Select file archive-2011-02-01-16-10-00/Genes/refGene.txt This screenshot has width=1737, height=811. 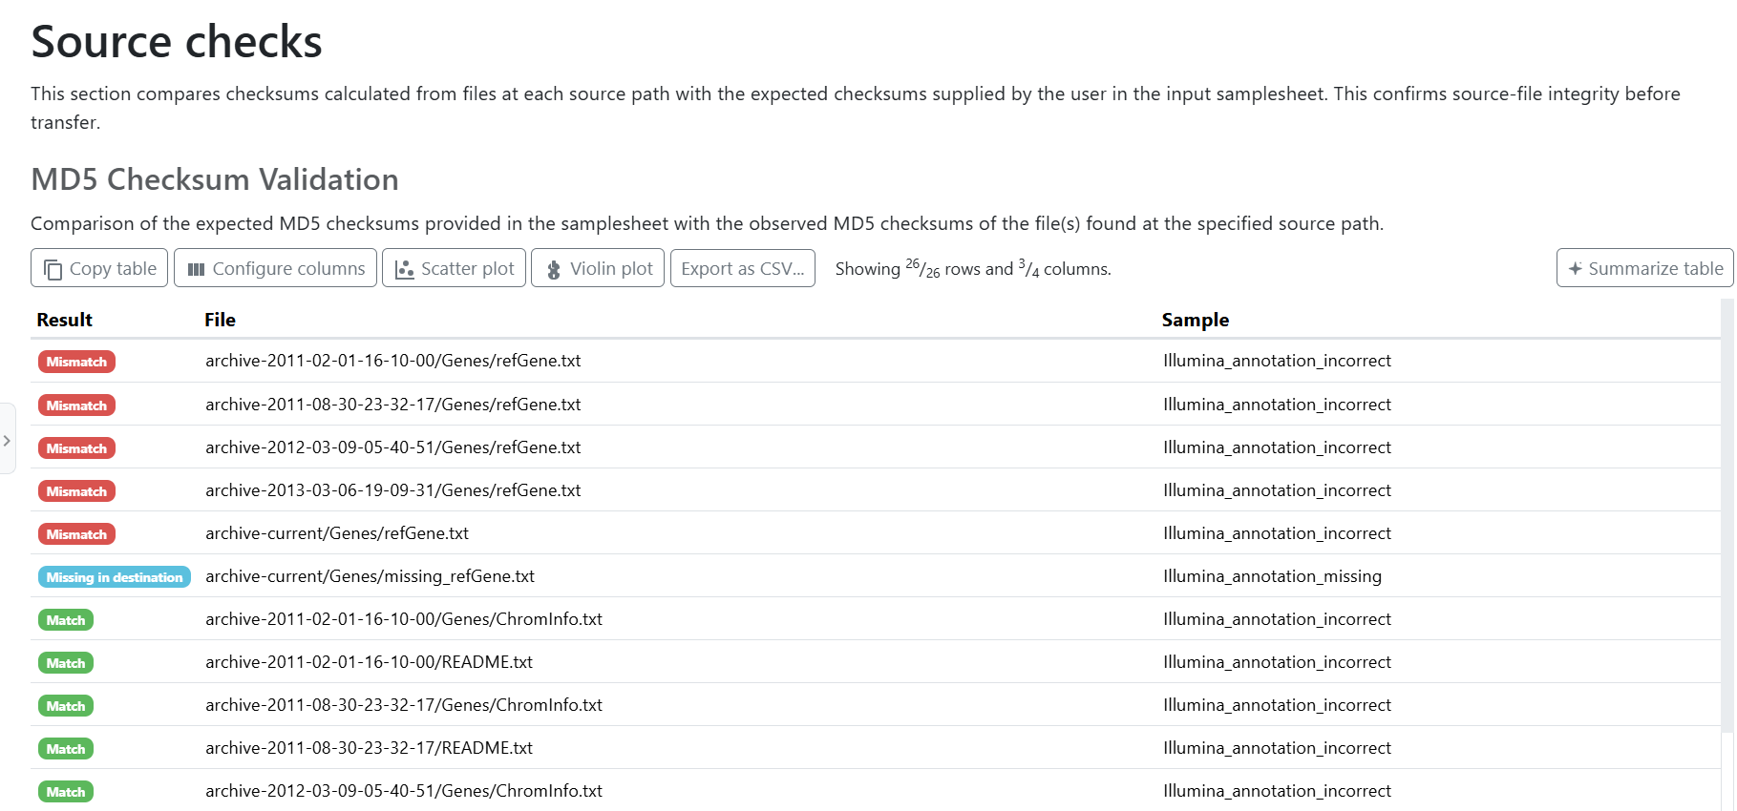393,361
